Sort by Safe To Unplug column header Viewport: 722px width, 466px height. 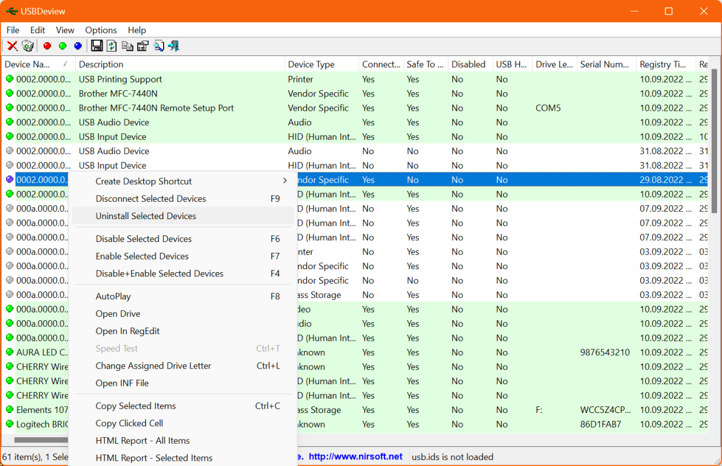point(425,64)
